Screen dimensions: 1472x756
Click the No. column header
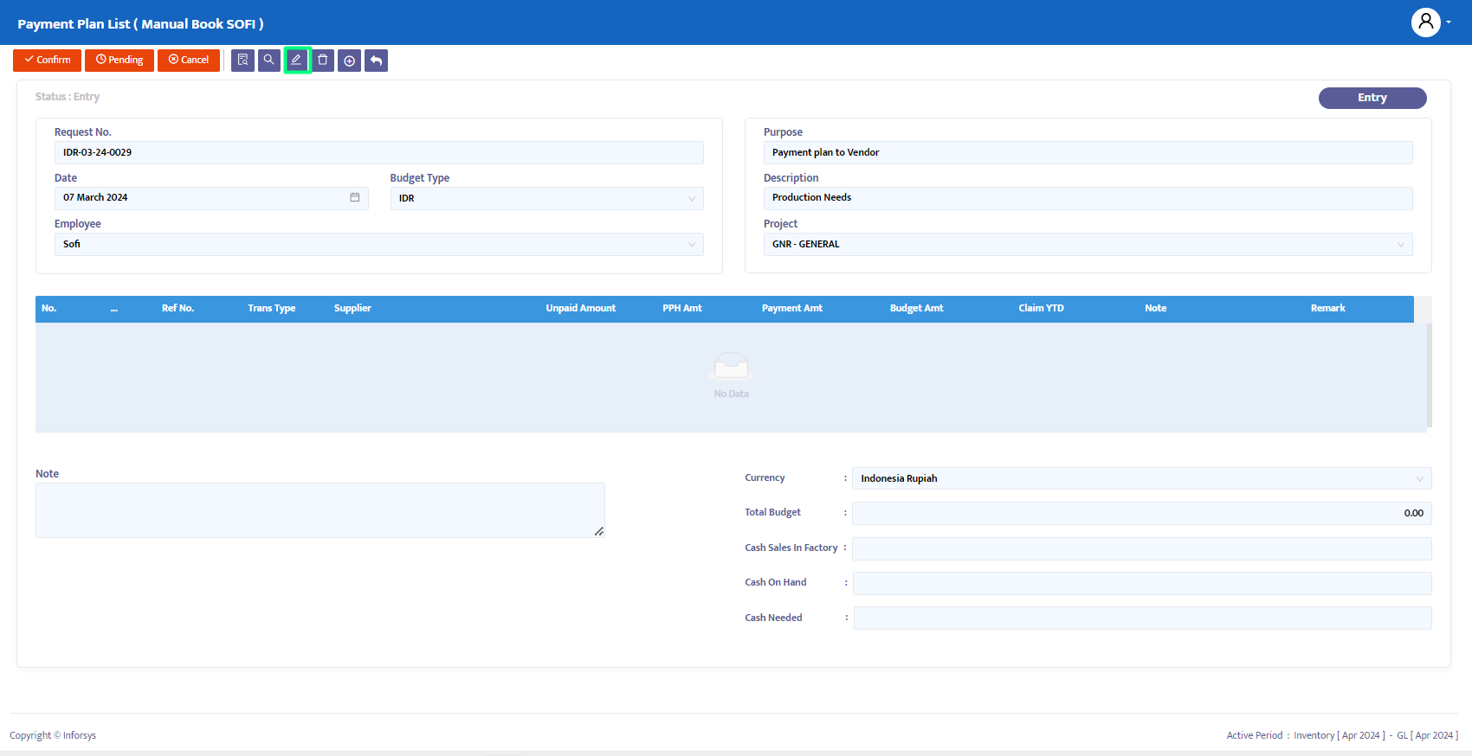coord(49,308)
